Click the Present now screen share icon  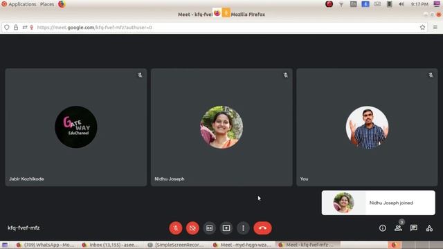click(226, 228)
